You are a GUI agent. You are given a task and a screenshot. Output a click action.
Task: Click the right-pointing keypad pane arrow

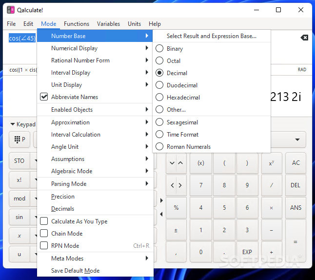pos(161,200)
